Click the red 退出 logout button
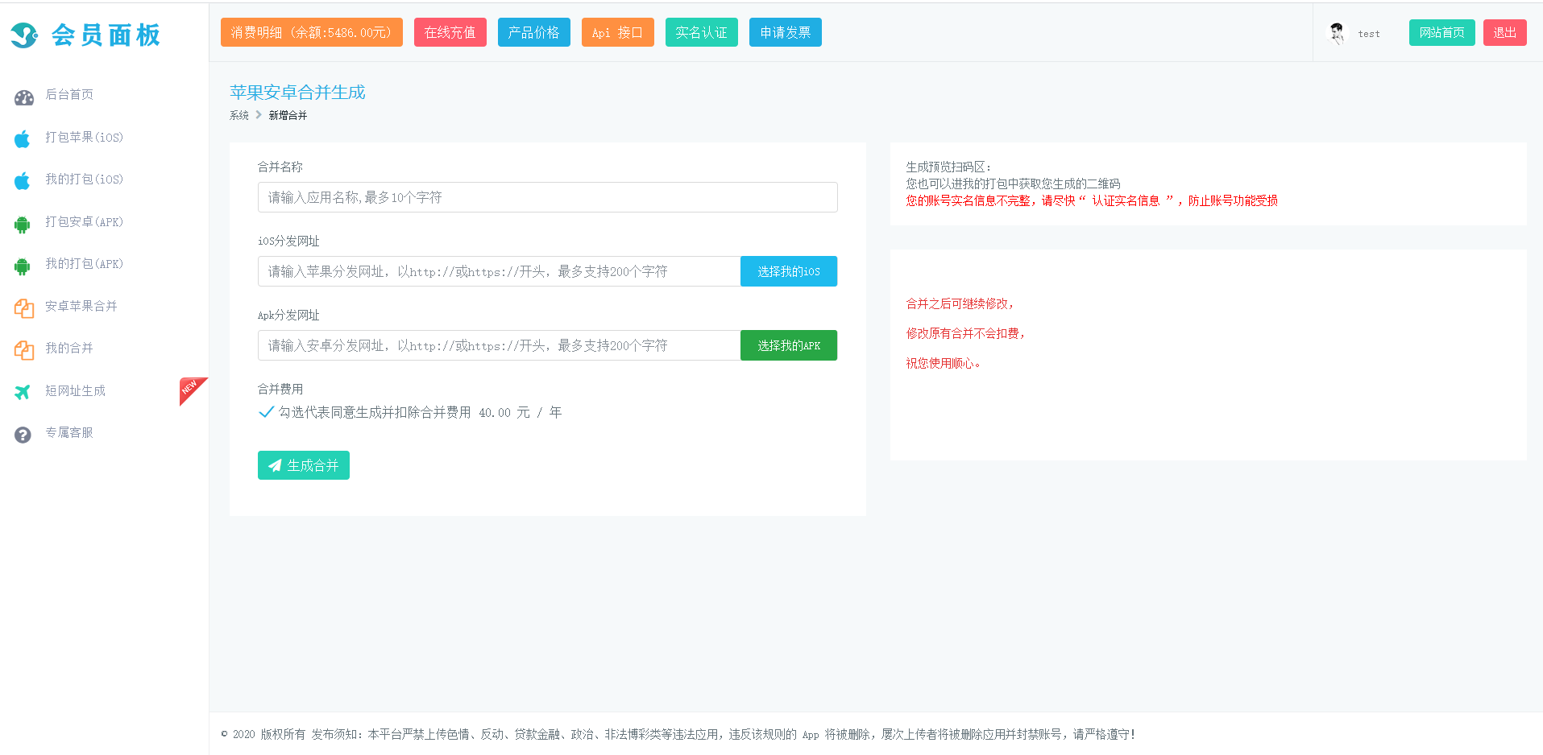The height and width of the screenshot is (755, 1543). coord(1504,32)
